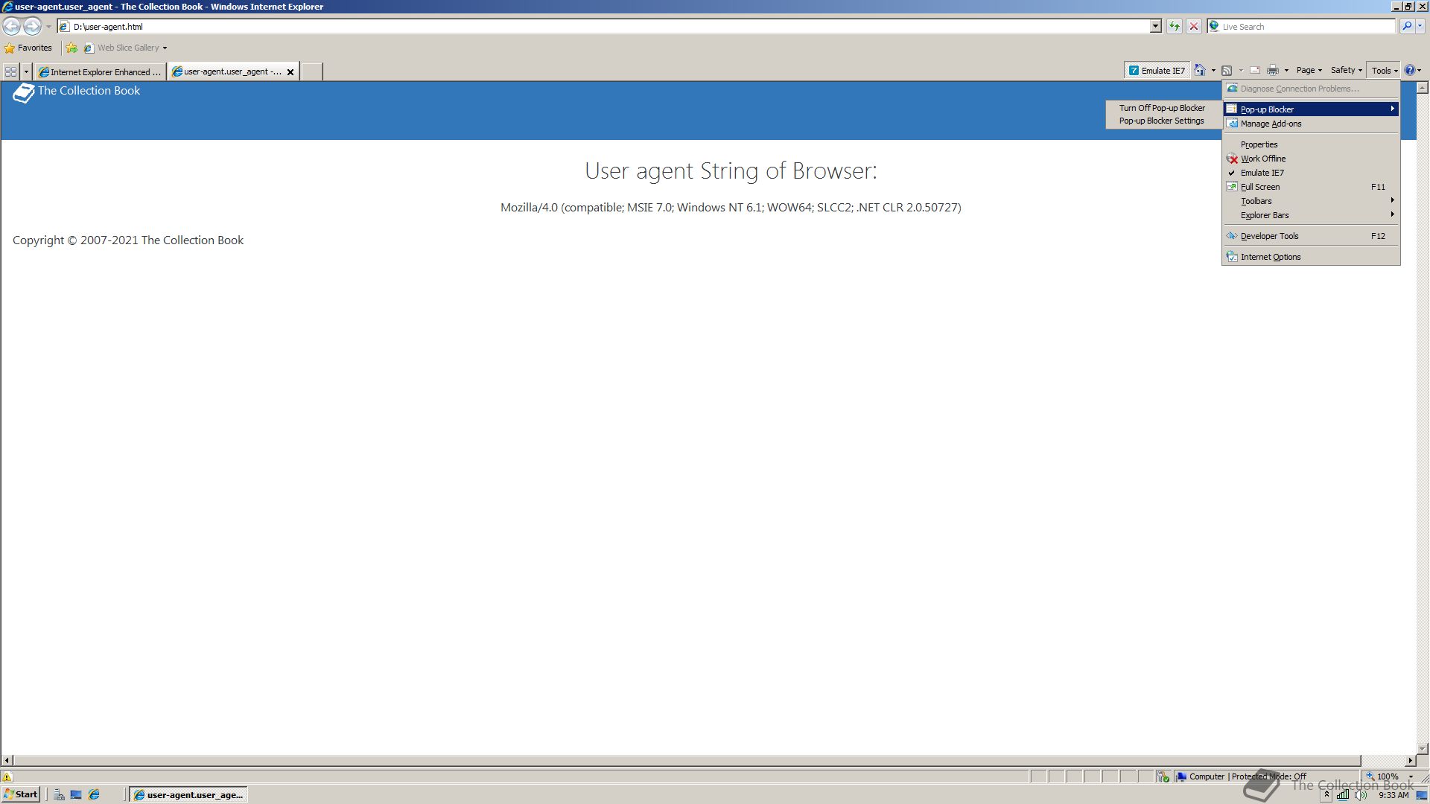Open Pop-up Blocker Settings

(x=1161, y=121)
